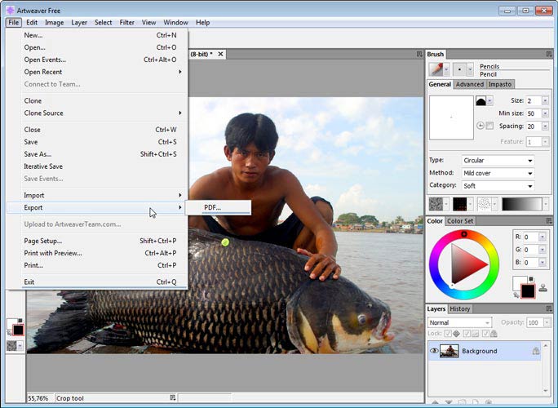Click the brush tip shape profile icon
This screenshot has width=558, height=408.
(481, 100)
